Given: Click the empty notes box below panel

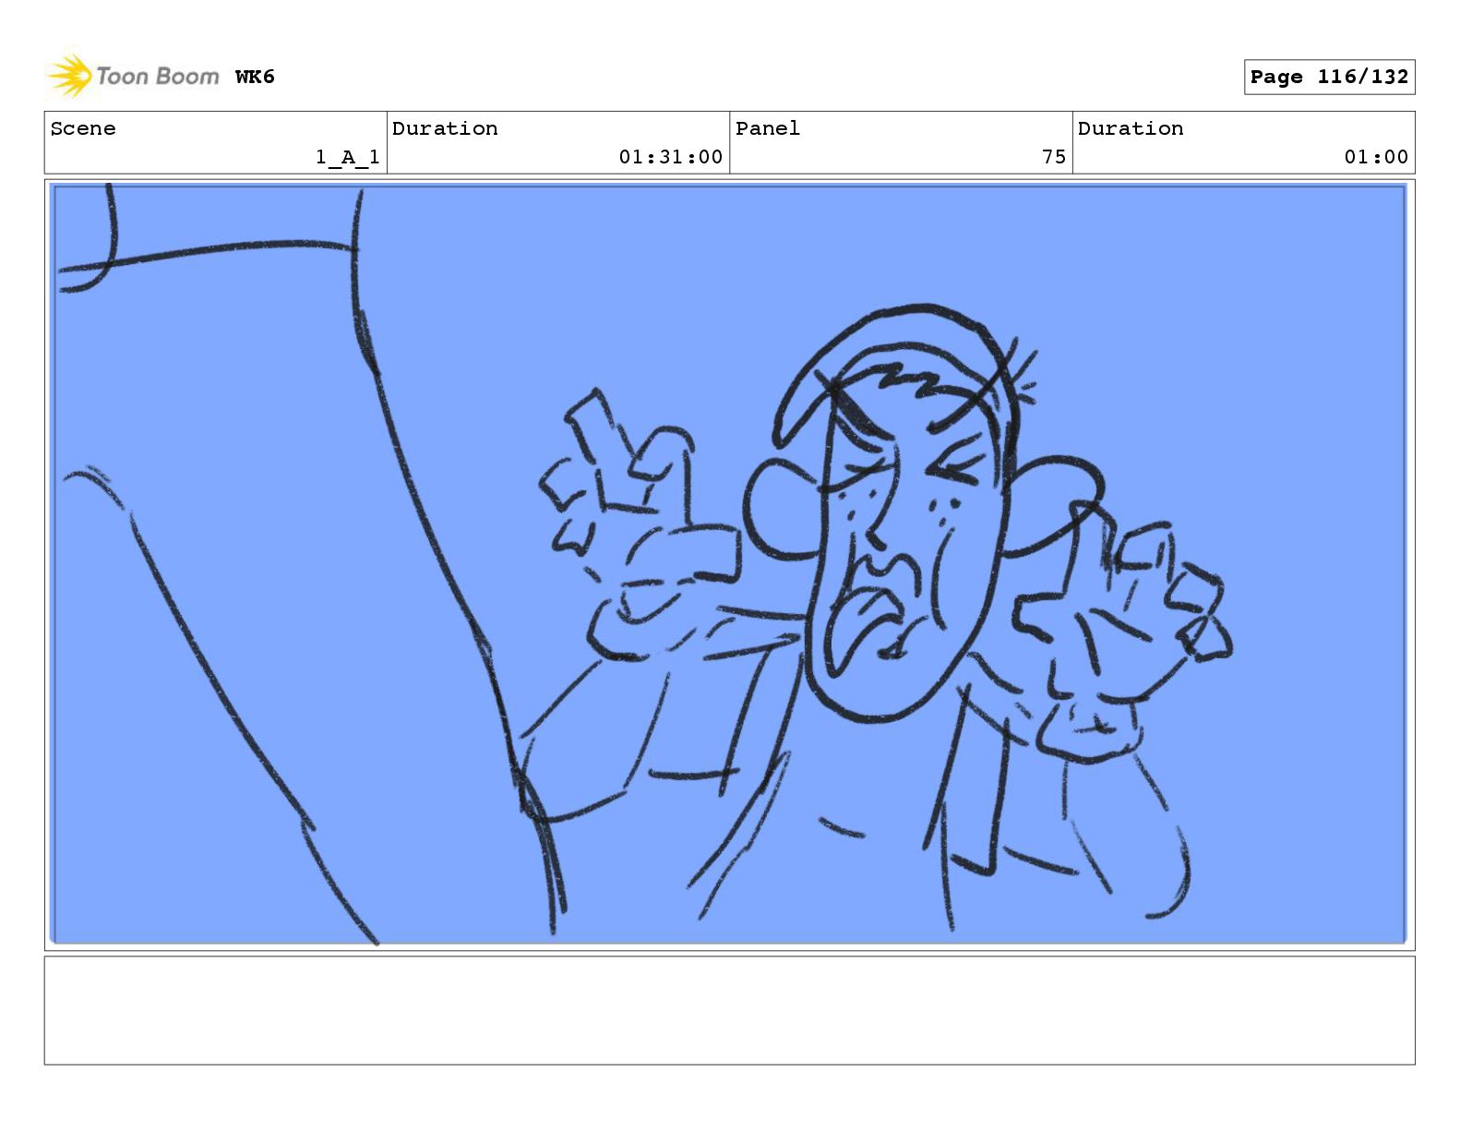Looking at the screenshot, I should coord(729,1010).
